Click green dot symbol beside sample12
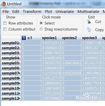 [19, 98]
